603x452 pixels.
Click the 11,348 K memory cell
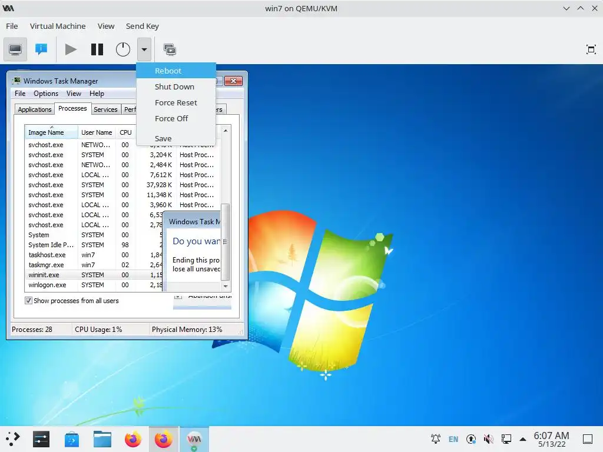point(159,195)
